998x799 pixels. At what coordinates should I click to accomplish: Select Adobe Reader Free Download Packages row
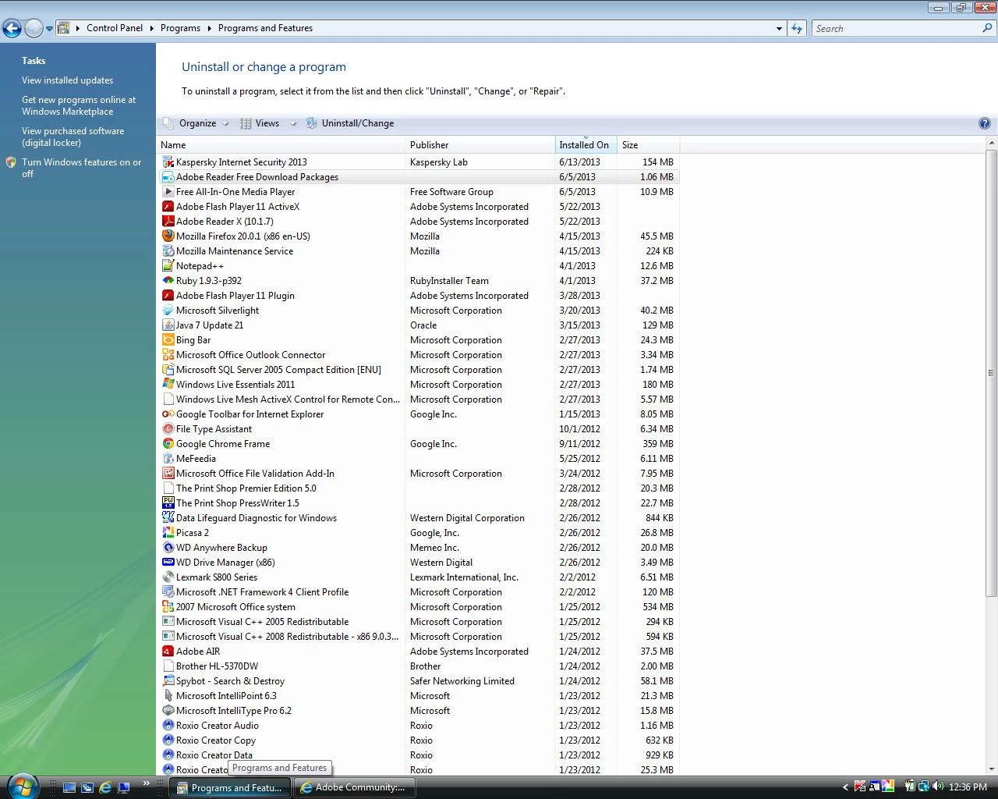419,177
